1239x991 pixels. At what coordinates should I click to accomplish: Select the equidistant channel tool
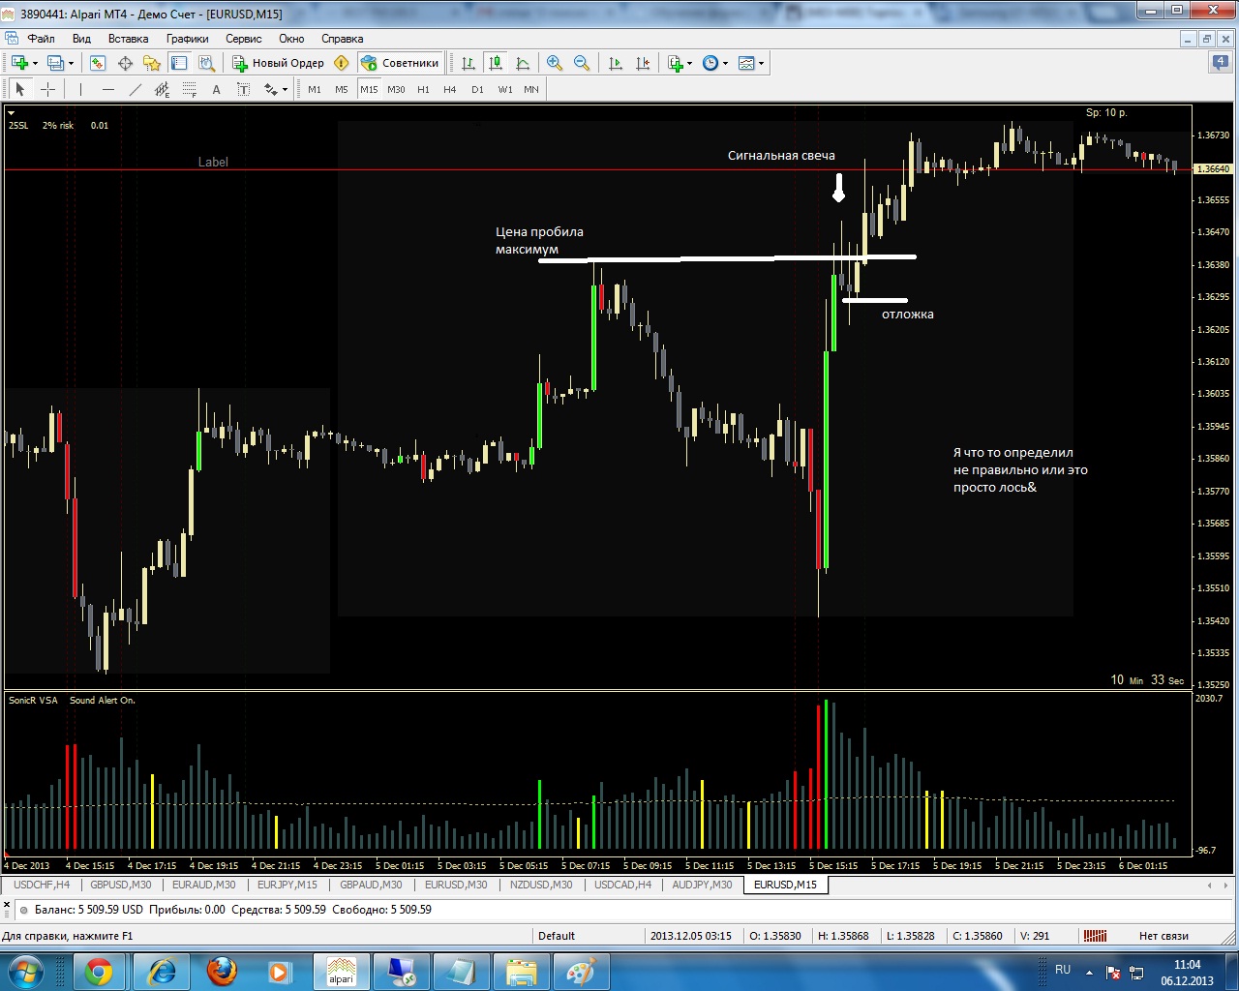162,89
